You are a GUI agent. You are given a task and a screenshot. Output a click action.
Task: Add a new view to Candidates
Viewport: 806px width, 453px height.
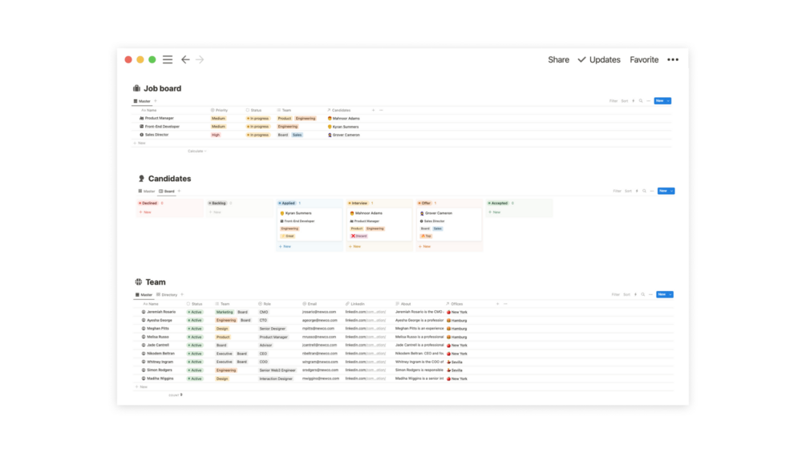(179, 191)
